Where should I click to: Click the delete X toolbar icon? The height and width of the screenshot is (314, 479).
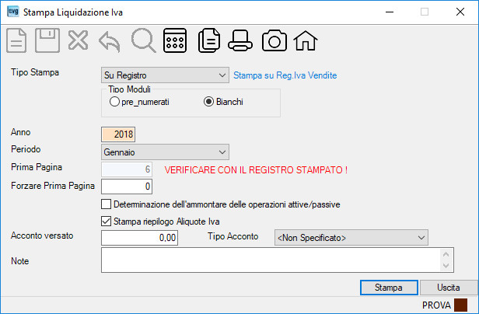click(x=79, y=40)
